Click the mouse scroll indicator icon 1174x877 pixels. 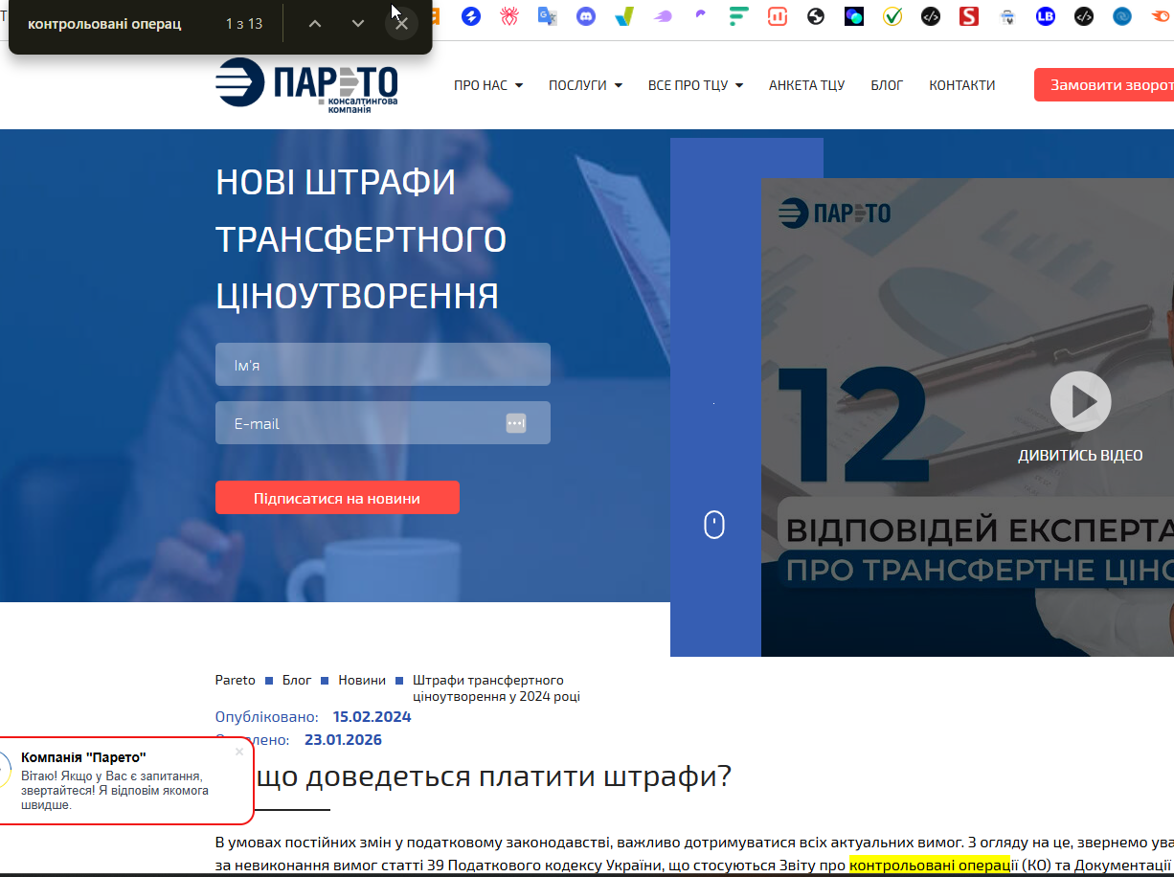click(714, 525)
